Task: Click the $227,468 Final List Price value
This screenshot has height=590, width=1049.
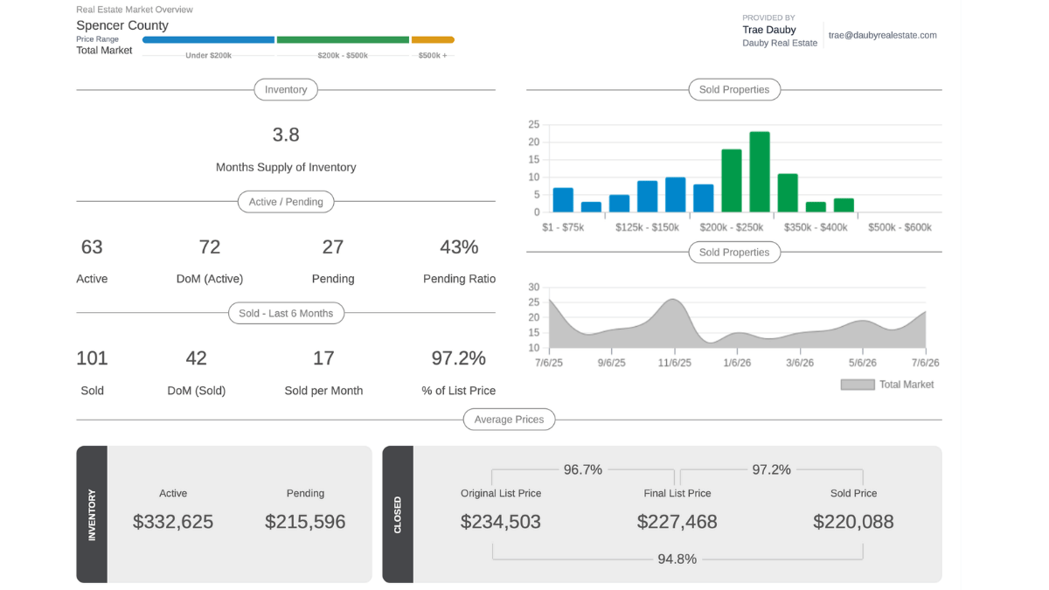Action: (677, 522)
